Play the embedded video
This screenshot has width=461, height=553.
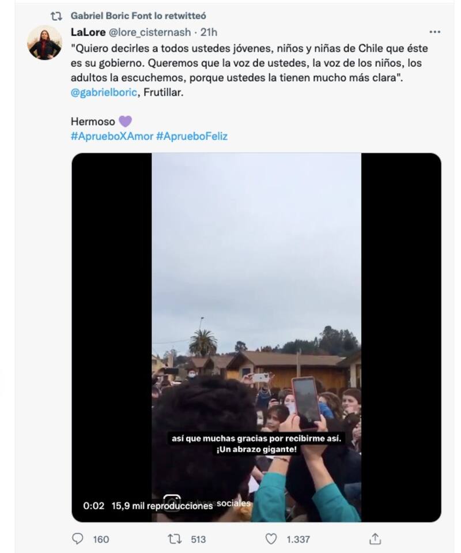(256, 337)
